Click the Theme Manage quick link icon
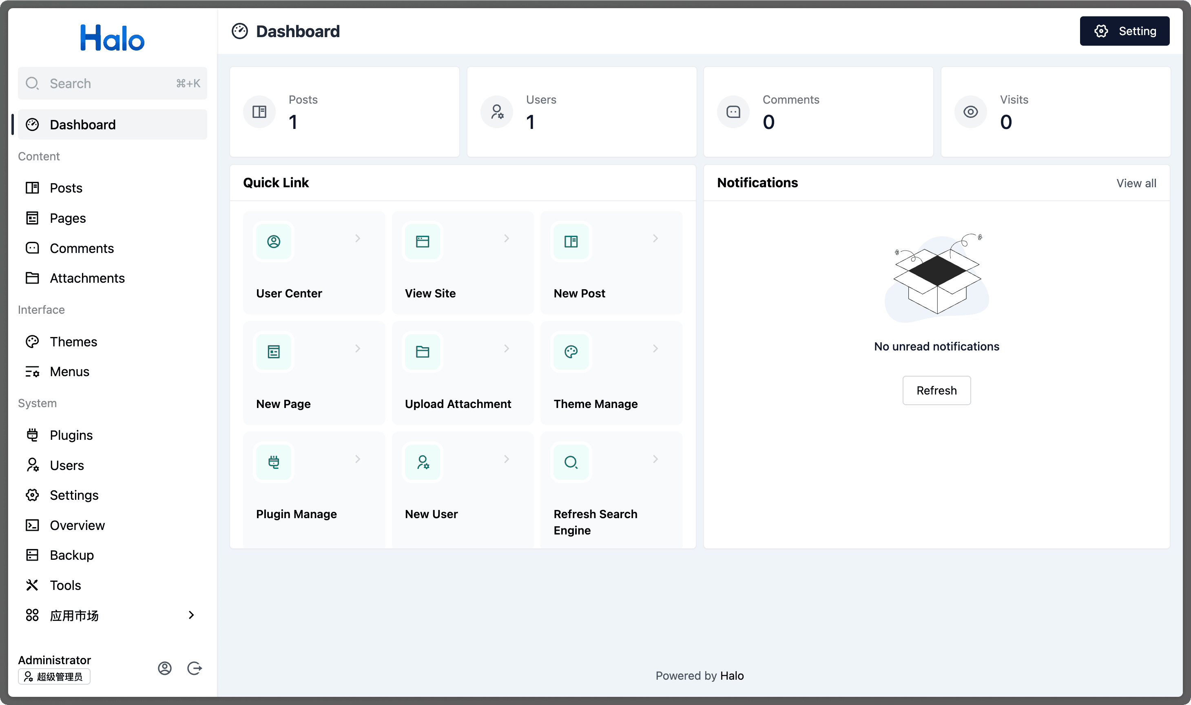This screenshot has height=705, width=1191. (x=571, y=352)
